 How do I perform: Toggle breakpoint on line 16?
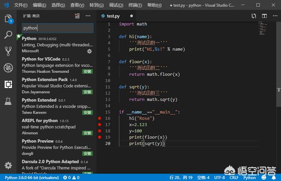[100, 118]
